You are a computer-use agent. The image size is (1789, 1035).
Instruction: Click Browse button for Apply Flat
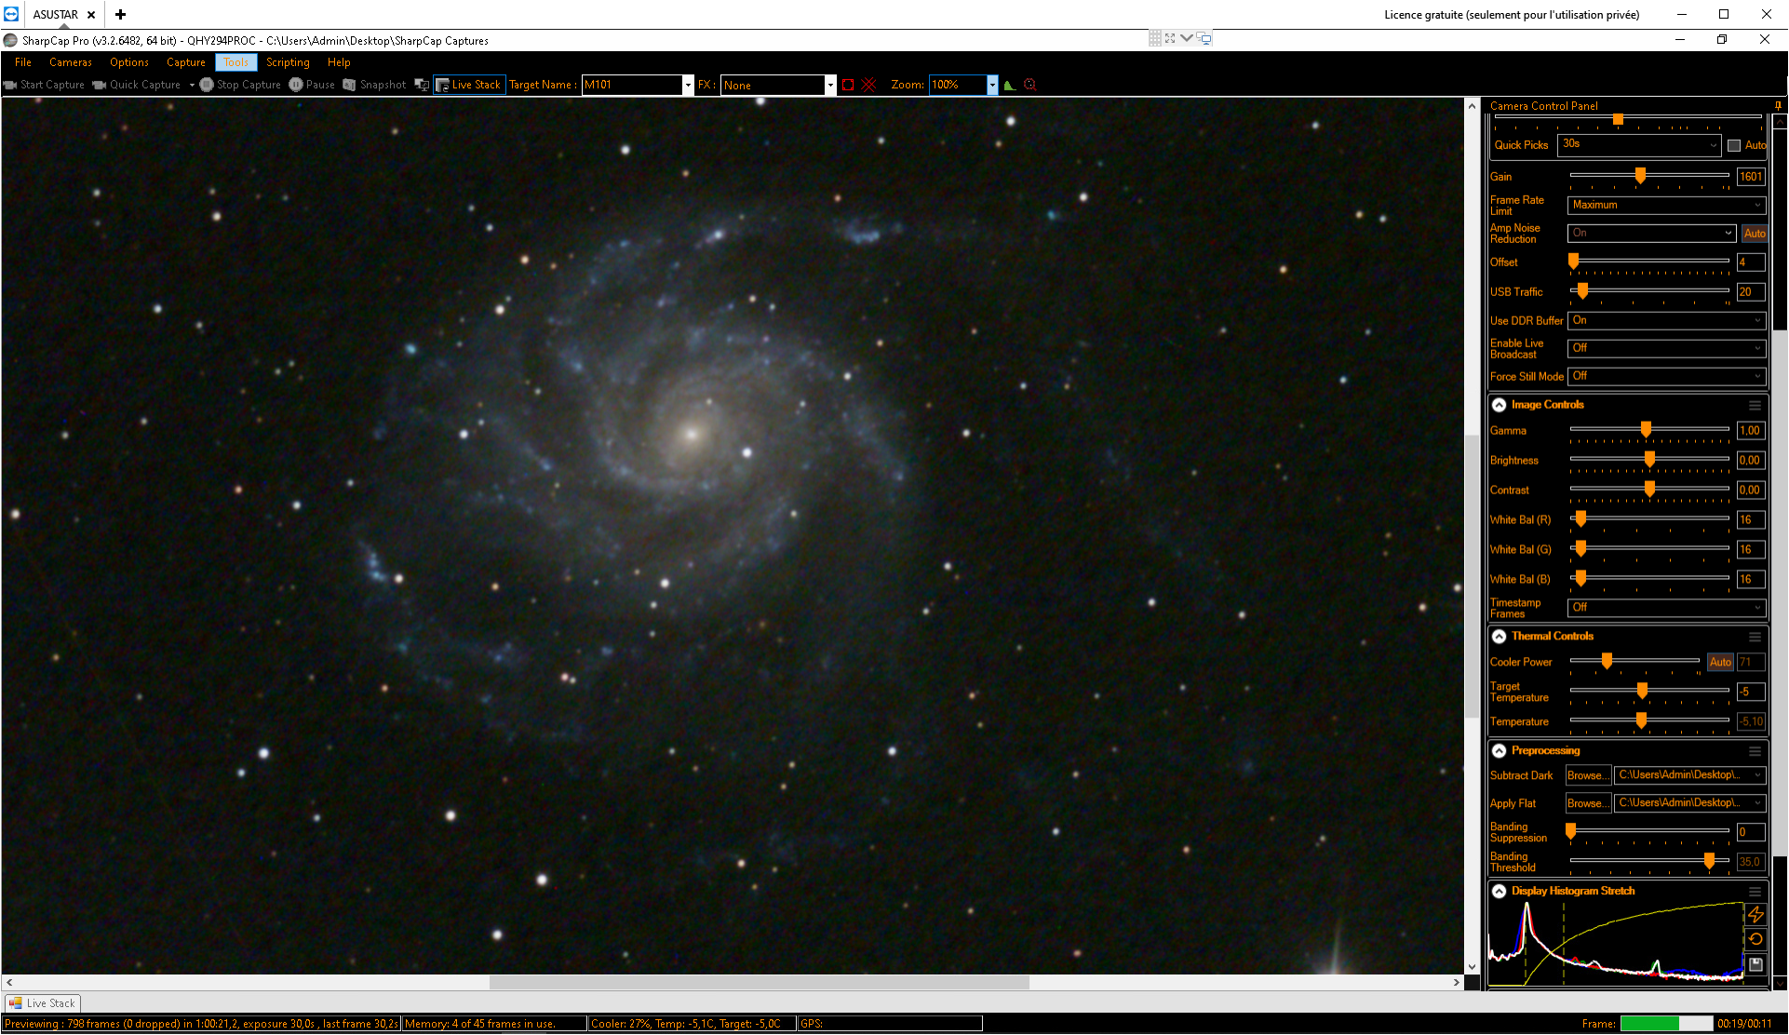click(1587, 803)
